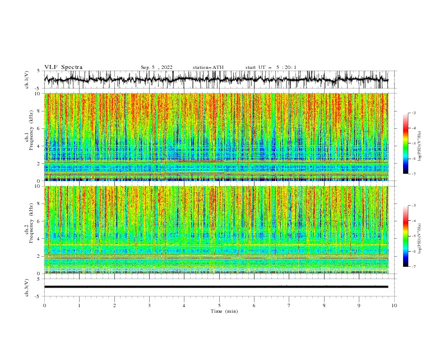The height and width of the screenshot is (343, 444).
Task: Select the ch.1 "Frequency (kHz)" axis label
Action: [31, 131]
